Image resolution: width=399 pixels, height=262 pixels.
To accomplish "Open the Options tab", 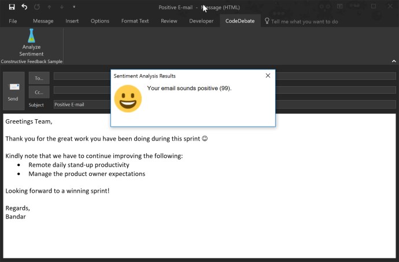I will (100, 21).
